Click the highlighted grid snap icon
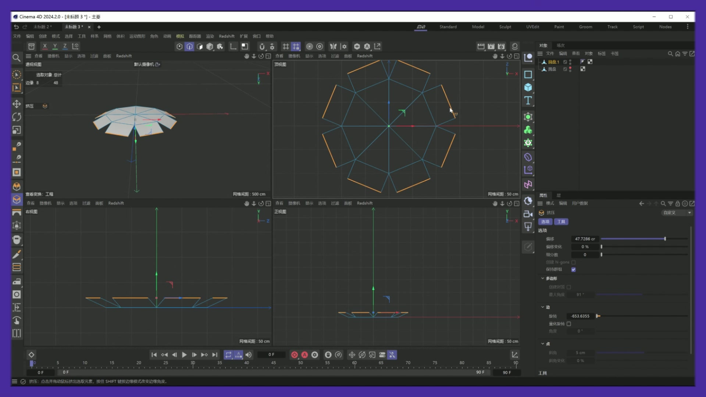 pos(296,46)
